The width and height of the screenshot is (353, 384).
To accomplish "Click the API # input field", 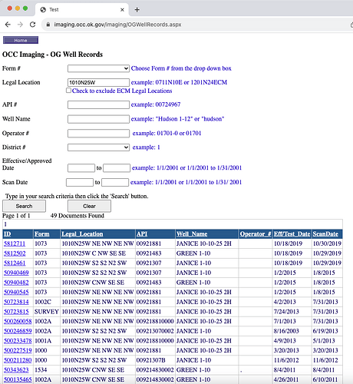I will tap(98, 104).
